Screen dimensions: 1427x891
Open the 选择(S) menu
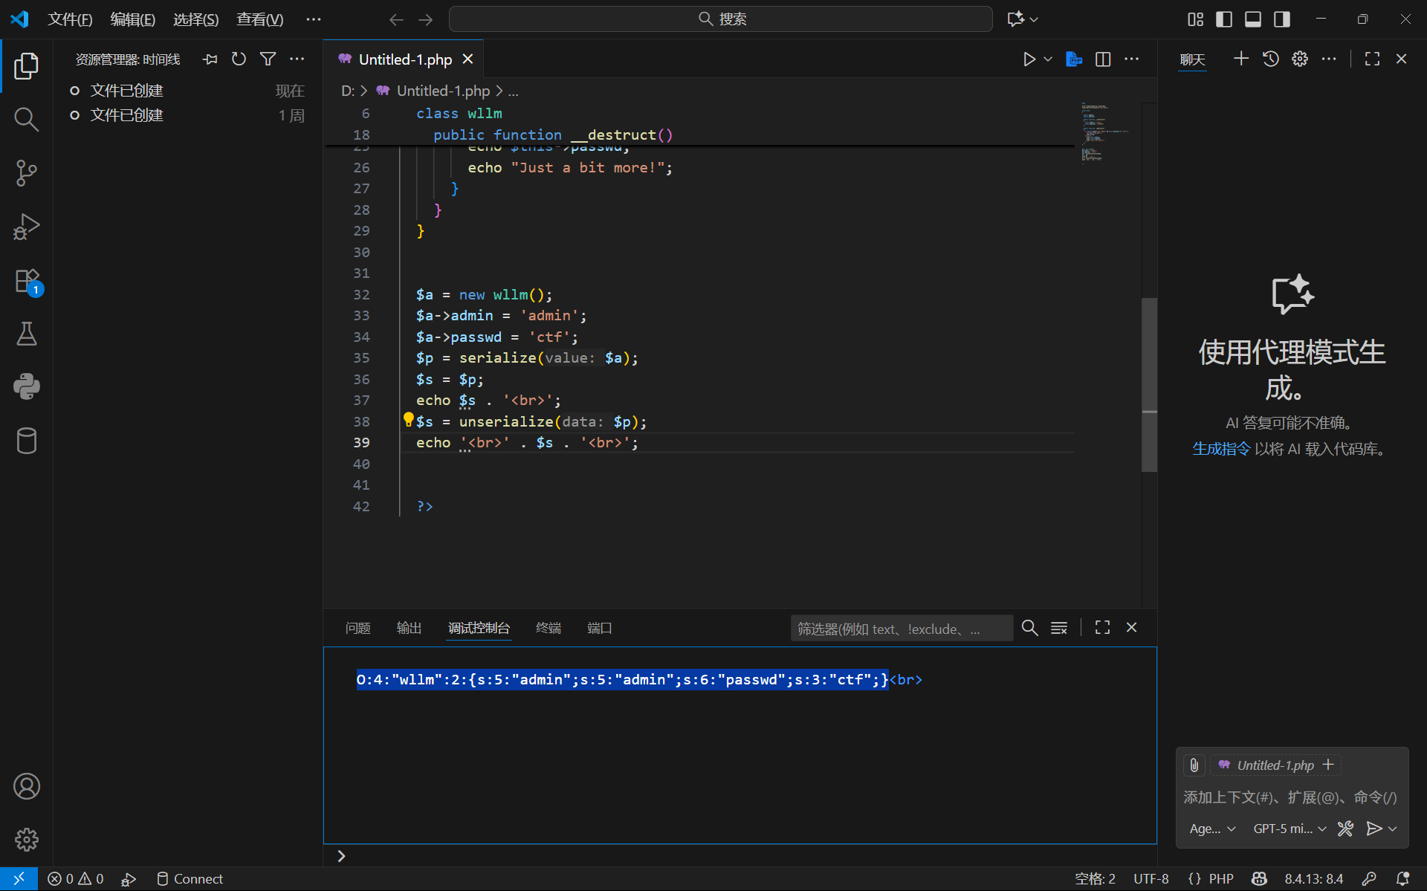coord(195,19)
